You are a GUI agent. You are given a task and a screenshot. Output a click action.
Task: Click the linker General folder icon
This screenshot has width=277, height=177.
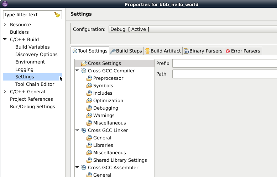89,138
